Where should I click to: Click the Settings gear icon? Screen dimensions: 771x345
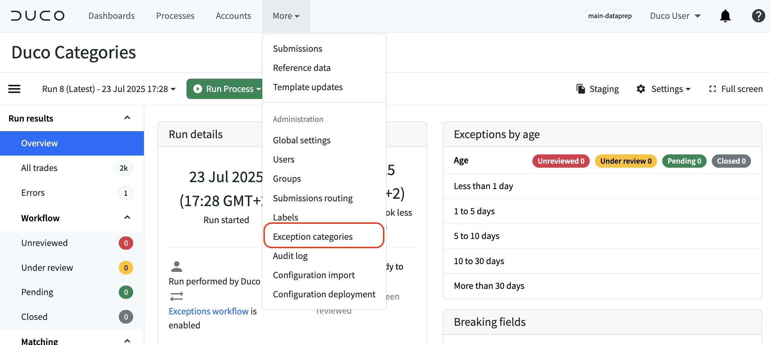tap(641, 89)
